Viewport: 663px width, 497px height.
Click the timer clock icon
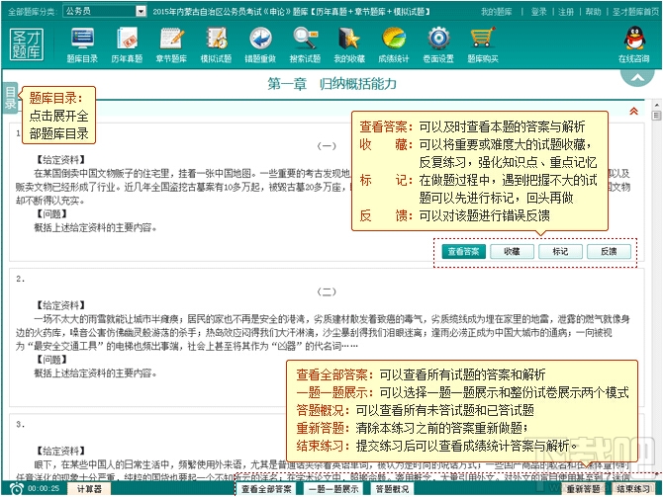tap(17, 489)
